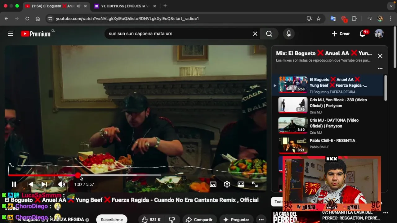This screenshot has width=397, height=223.
Task: Open Cris MJ channel under DAYTONA
Action: pos(316,133)
